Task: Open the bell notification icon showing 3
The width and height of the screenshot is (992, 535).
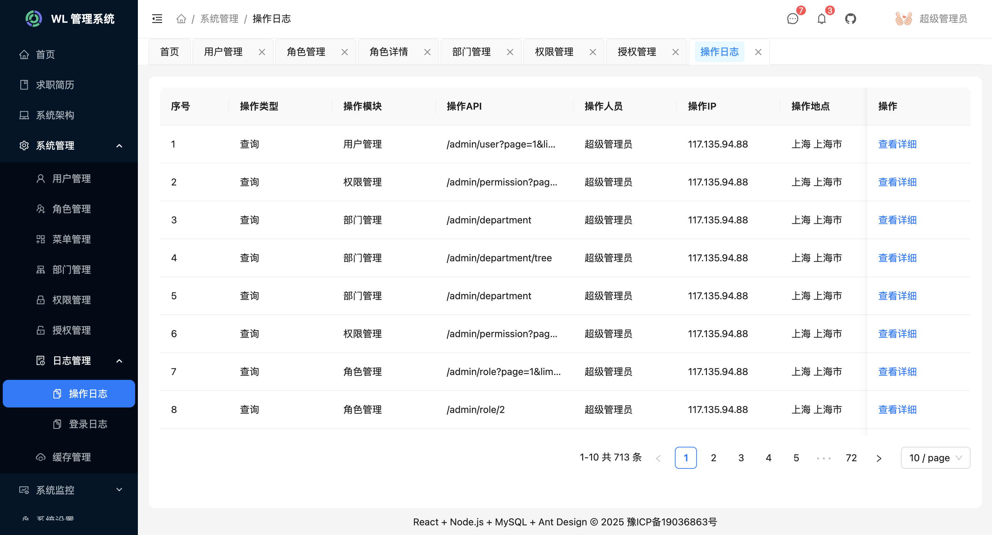Action: click(x=821, y=19)
